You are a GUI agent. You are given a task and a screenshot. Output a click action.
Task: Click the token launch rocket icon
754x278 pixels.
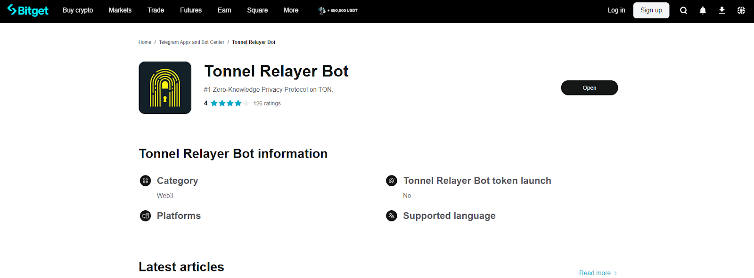[392, 181]
